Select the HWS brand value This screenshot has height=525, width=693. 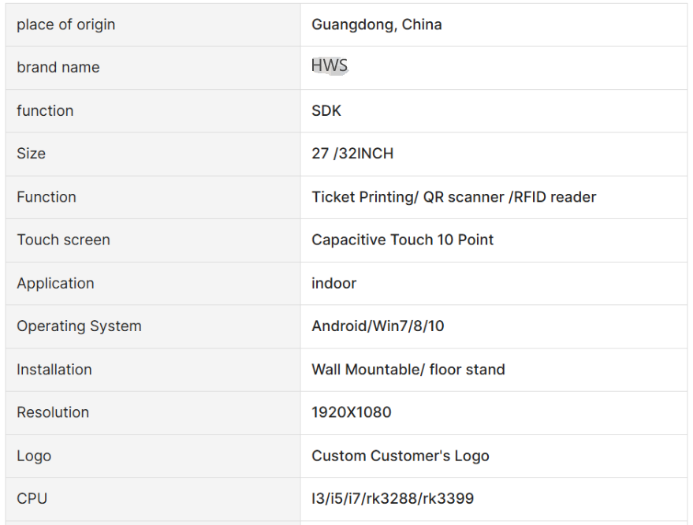(330, 66)
